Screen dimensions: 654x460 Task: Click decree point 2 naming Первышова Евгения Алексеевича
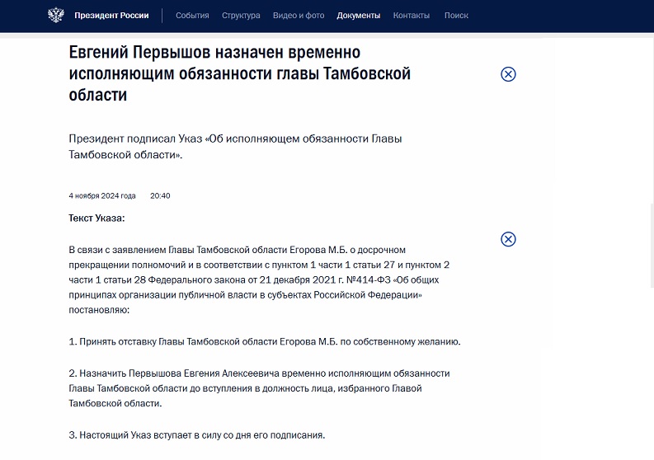pyautogui.click(x=259, y=388)
